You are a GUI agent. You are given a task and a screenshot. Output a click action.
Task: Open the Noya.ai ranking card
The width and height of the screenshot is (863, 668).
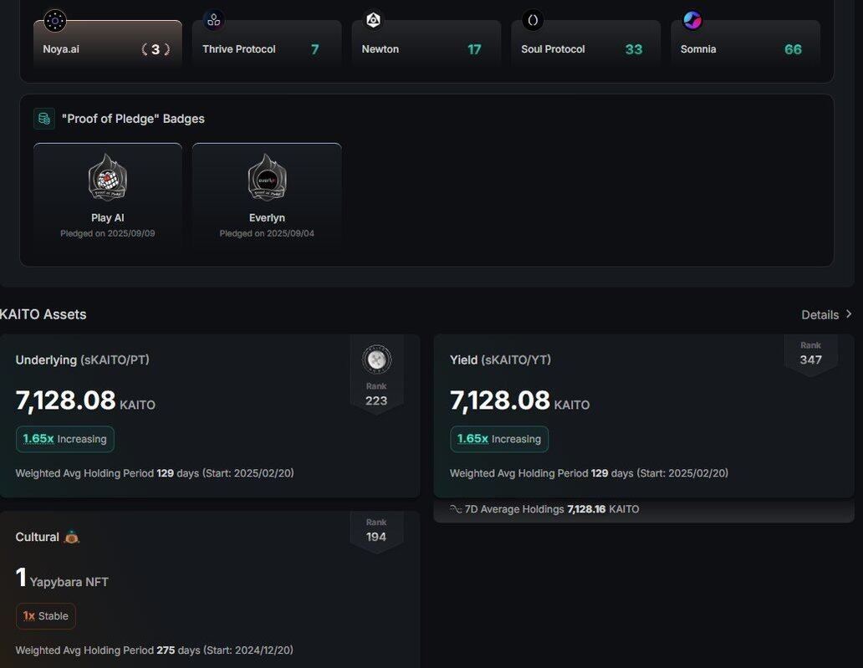pyautogui.click(x=108, y=44)
